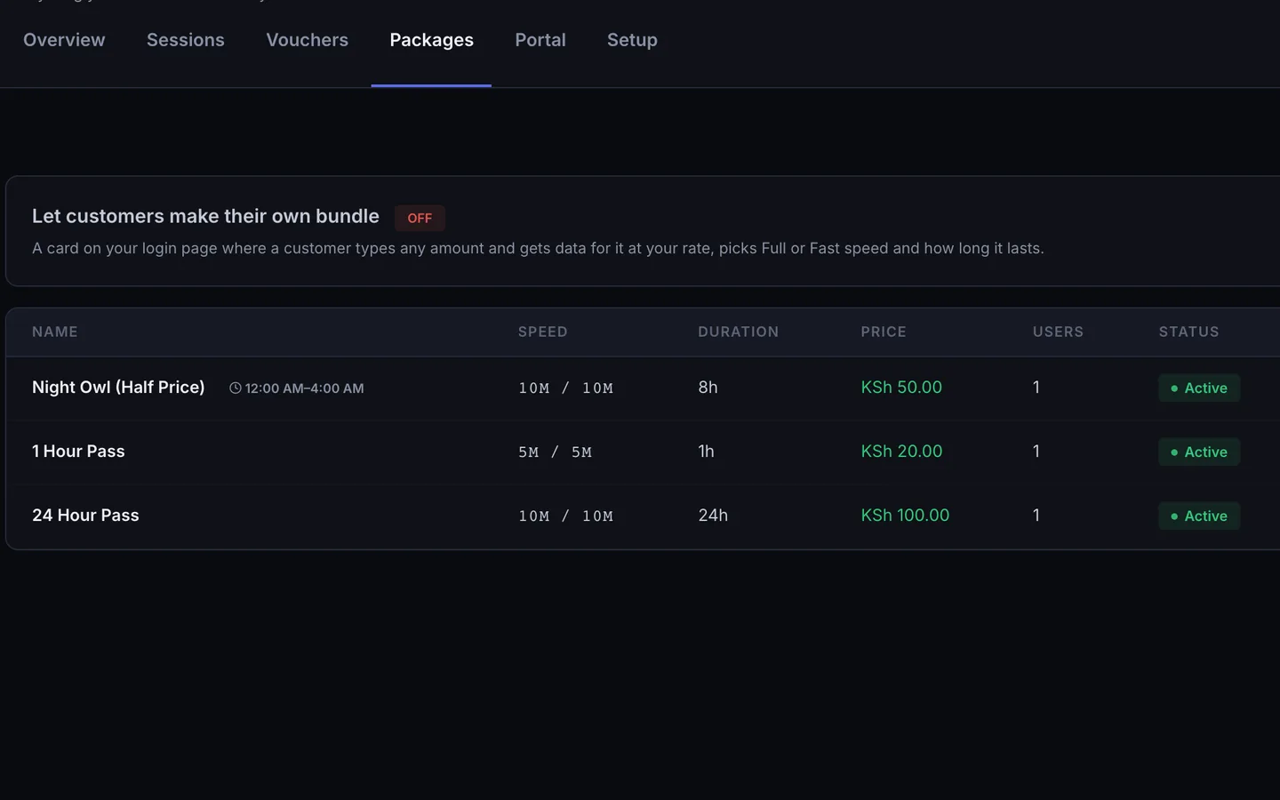Select the 1 Hour Pass package name

tap(78, 451)
